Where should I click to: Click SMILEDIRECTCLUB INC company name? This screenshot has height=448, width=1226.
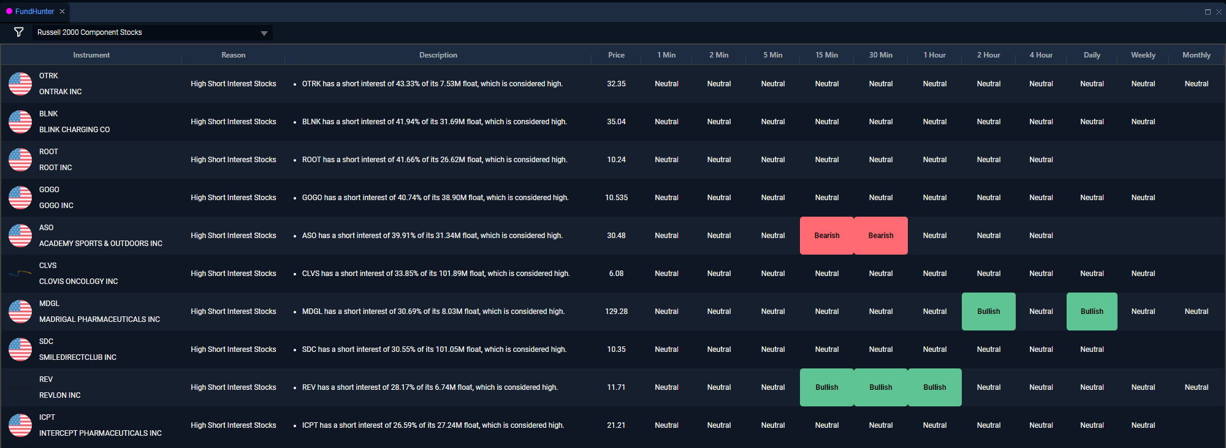click(77, 357)
